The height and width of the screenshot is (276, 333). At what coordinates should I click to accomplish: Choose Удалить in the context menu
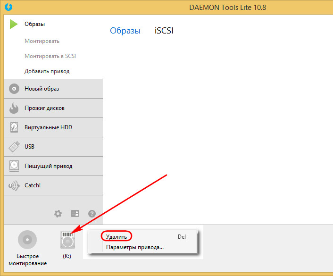[142, 237]
